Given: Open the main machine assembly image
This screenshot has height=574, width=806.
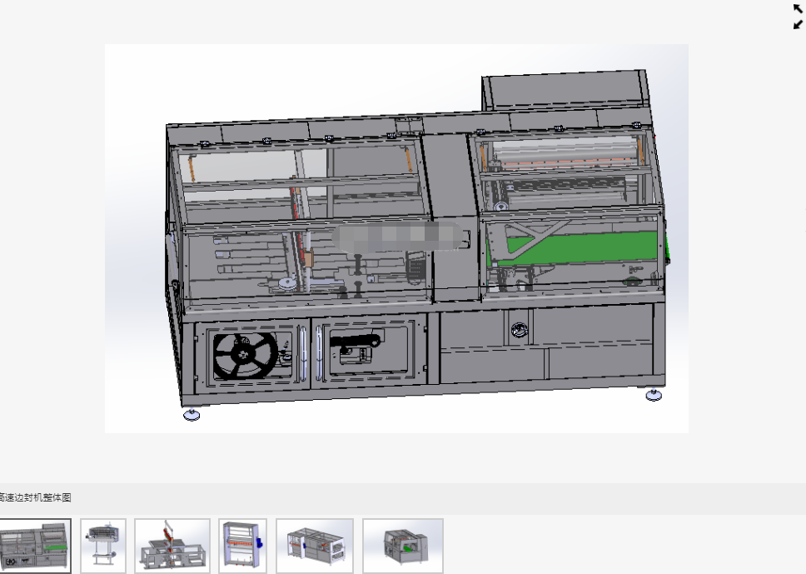Looking at the screenshot, I should point(396,238).
